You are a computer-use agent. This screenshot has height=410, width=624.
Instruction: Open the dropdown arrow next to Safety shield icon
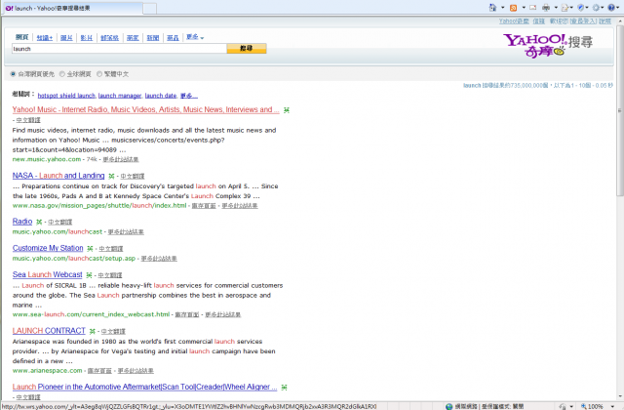(x=587, y=8)
